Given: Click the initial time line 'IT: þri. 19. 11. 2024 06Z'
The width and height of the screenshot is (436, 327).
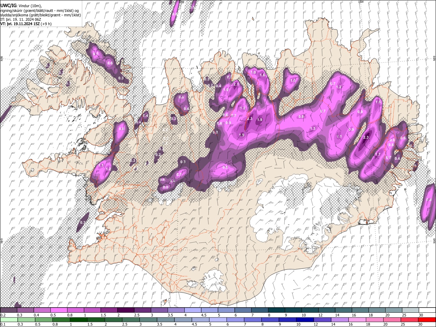Looking at the screenshot, I should [x=21, y=19].
